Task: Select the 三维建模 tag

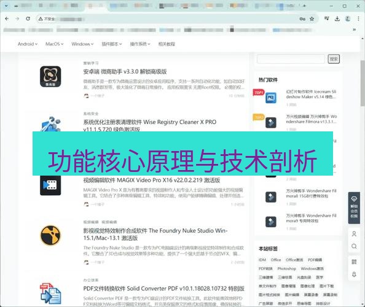Action: [265, 278]
